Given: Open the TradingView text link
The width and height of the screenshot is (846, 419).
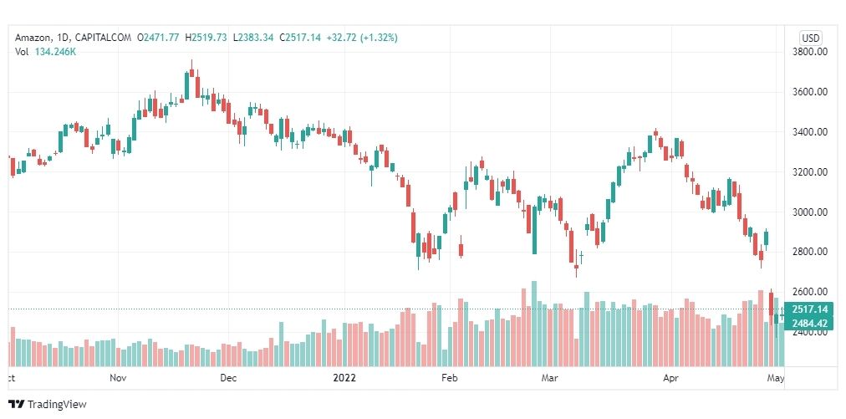Looking at the screenshot, I should 57,404.
